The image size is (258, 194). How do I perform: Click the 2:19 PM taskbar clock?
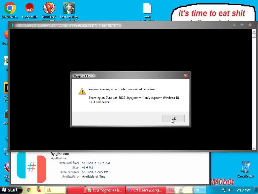pyautogui.click(x=243, y=190)
